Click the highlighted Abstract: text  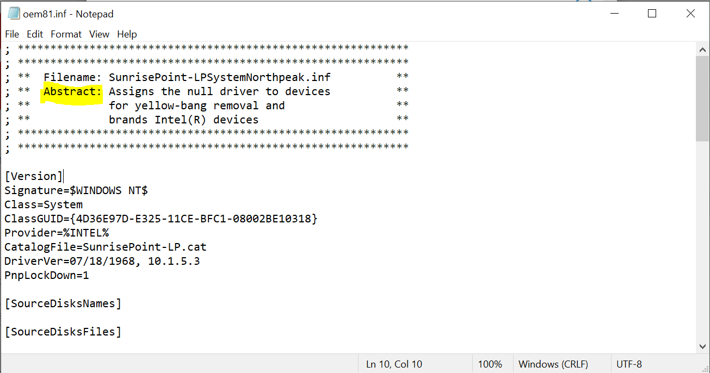click(72, 92)
